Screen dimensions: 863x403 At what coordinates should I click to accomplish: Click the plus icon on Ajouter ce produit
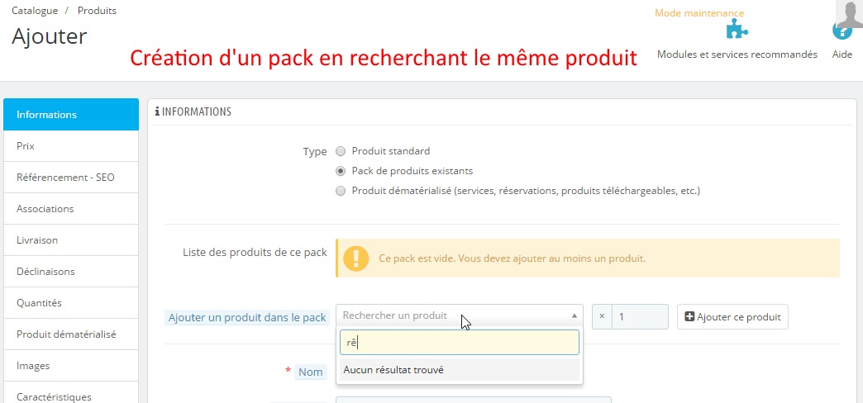(x=689, y=316)
